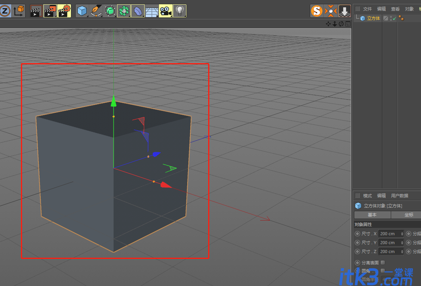Image resolution: width=421 pixels, height=286 pixels.
Task: Add a Cube primitive object
Action: [82, 11]
